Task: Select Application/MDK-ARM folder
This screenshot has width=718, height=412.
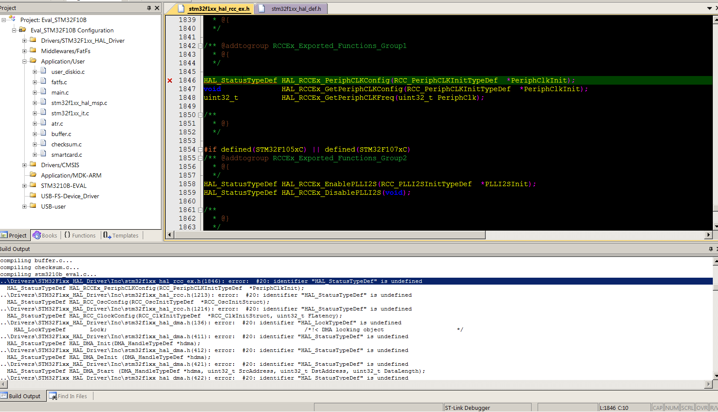Action: [71, 175]
